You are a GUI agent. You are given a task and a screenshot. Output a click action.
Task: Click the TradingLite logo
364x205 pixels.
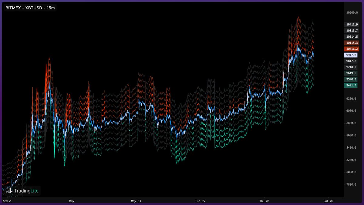coord(23,191)
